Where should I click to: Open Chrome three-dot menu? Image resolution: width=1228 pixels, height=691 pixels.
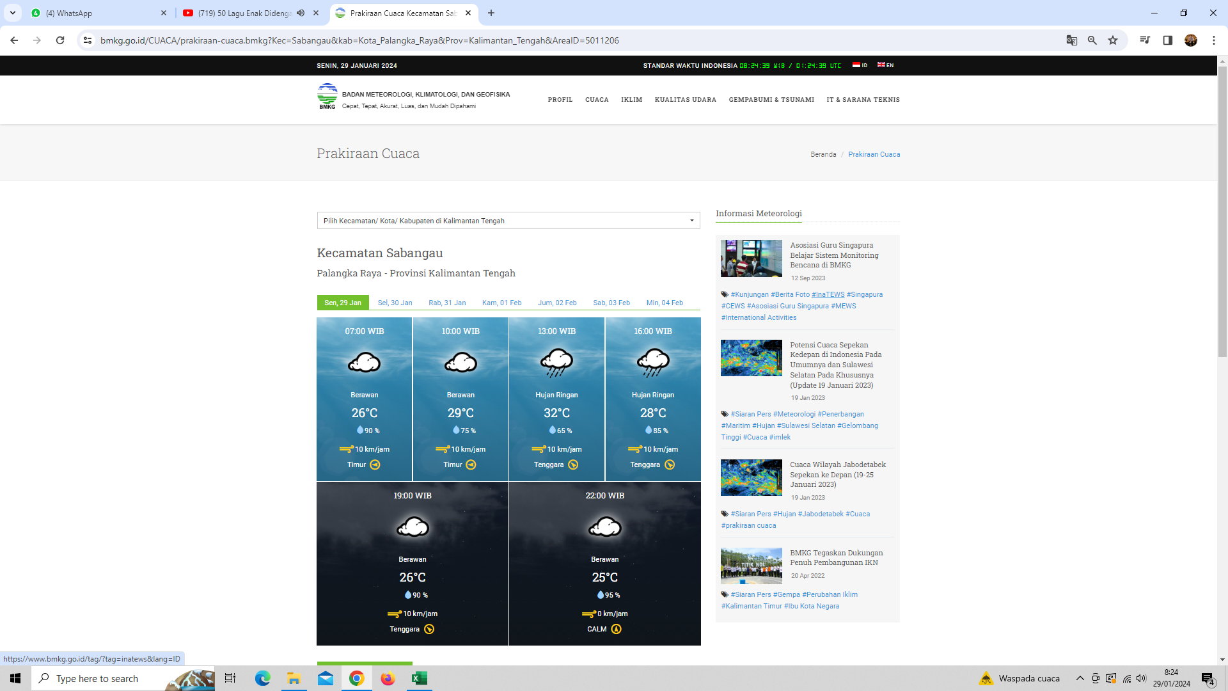tap(1213, 40)
